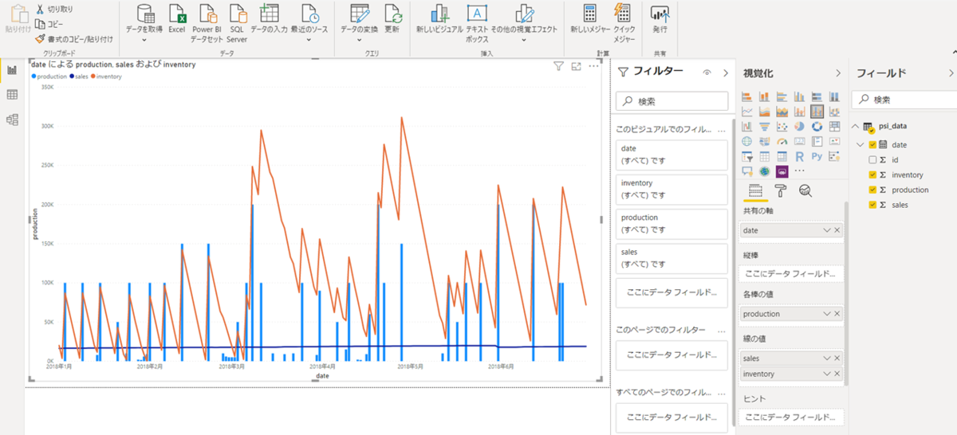Image resolution: width=957 pixels, height=435 pixels.
Task: Select the Donut chart visualization
Action: click(817, 126)
